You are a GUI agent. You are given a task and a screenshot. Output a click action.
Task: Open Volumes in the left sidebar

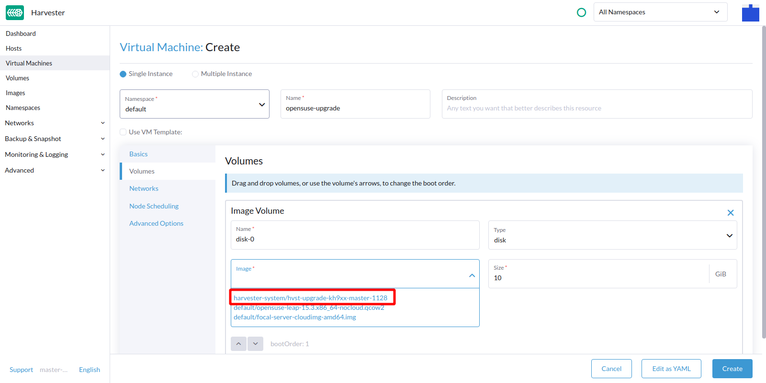(55, 78)
